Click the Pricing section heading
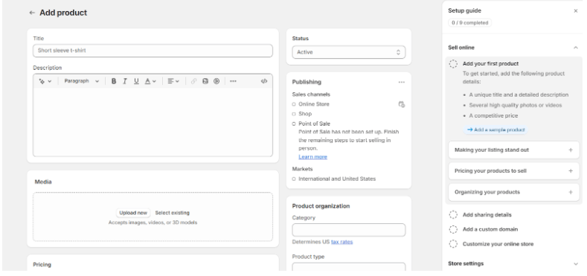This screenshot has height=276, width=587. pos(42,264)
